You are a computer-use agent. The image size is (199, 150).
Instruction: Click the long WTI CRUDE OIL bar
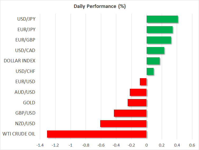tap(97, 134)
